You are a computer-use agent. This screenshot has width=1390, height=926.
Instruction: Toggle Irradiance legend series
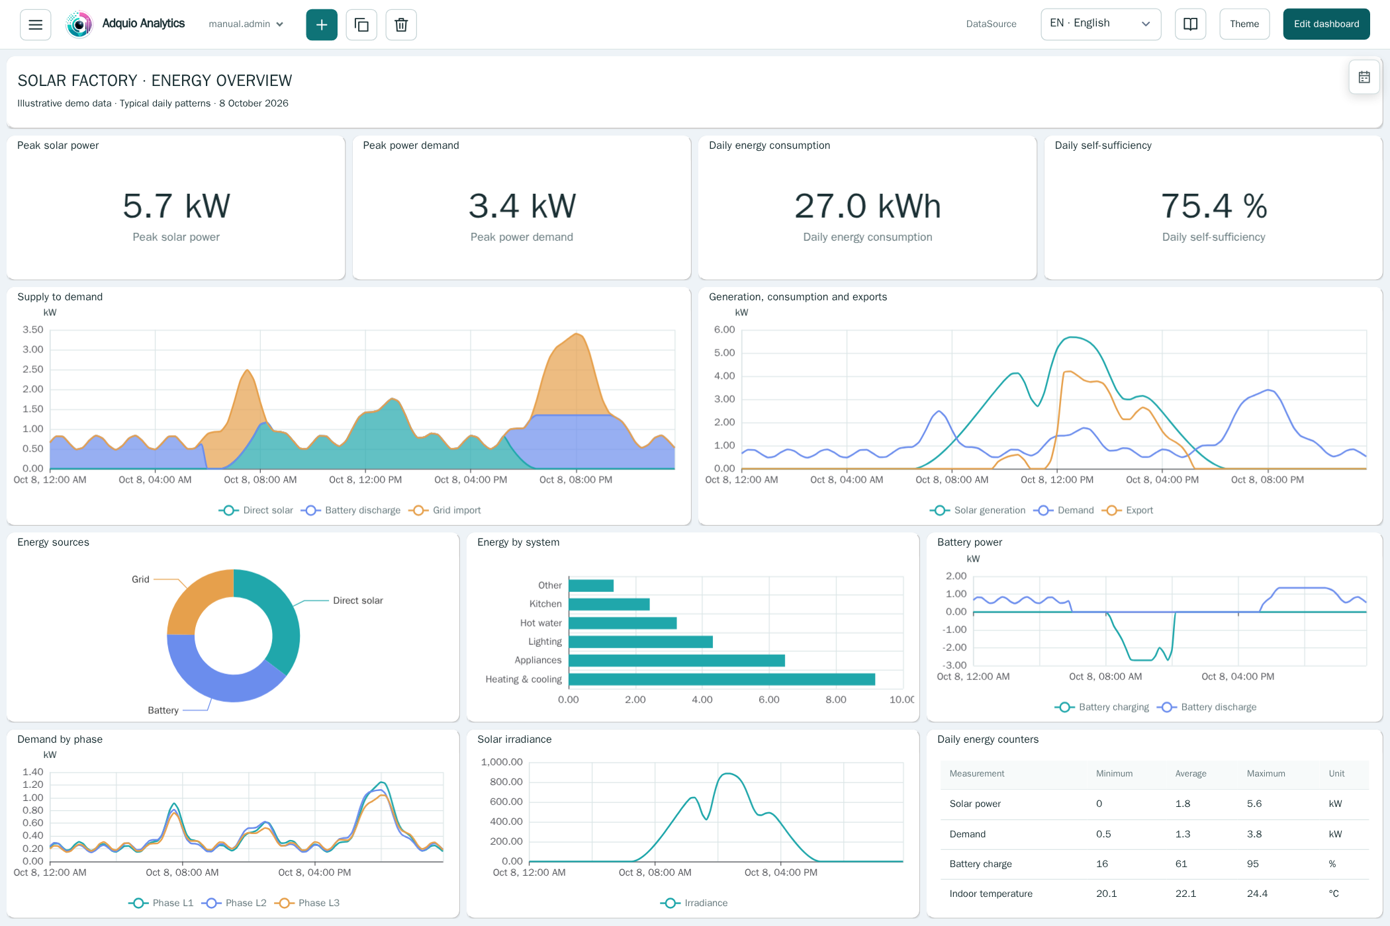click(694, 903)
